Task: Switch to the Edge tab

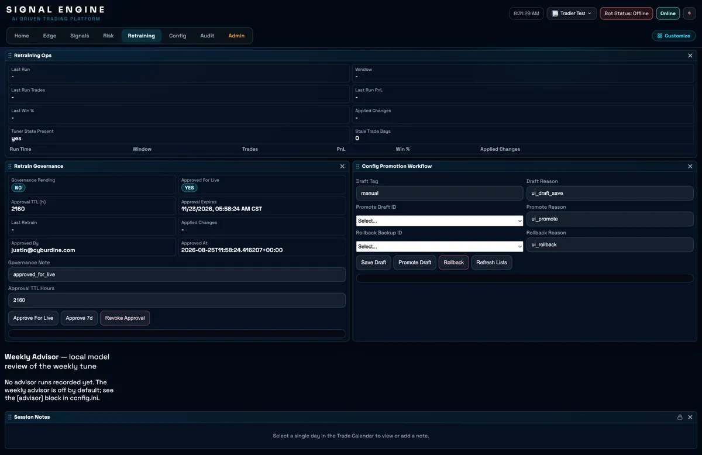Action: [x=50, y=36]
